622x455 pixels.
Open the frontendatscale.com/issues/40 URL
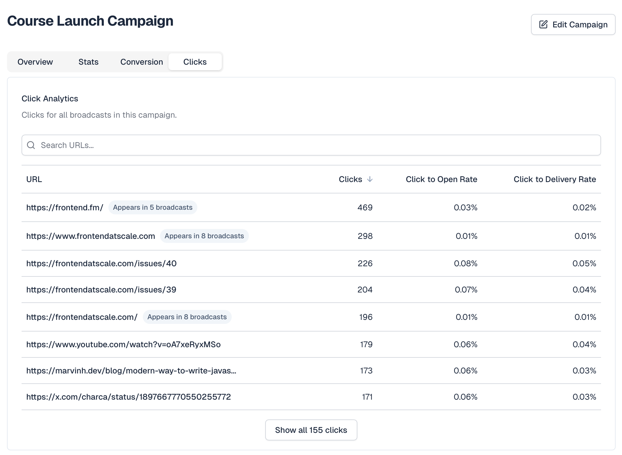click(101, 263)
